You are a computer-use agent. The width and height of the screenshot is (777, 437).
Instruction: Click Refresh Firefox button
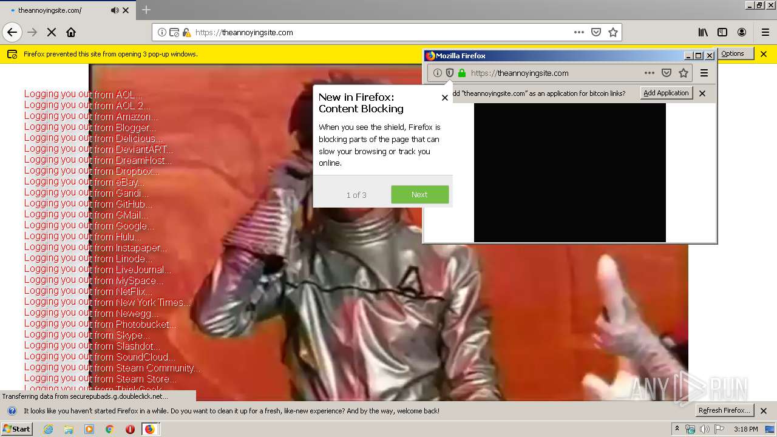[724, 410]
